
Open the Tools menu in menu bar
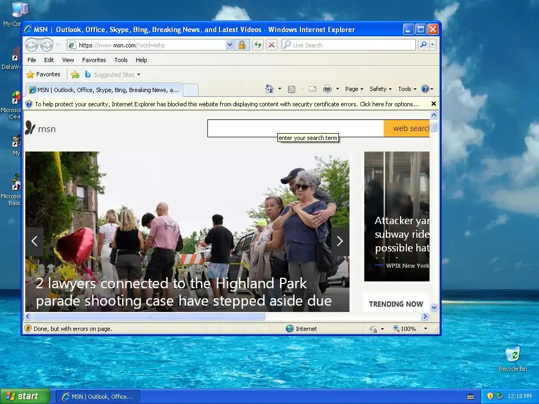click(x=121, y=60)
